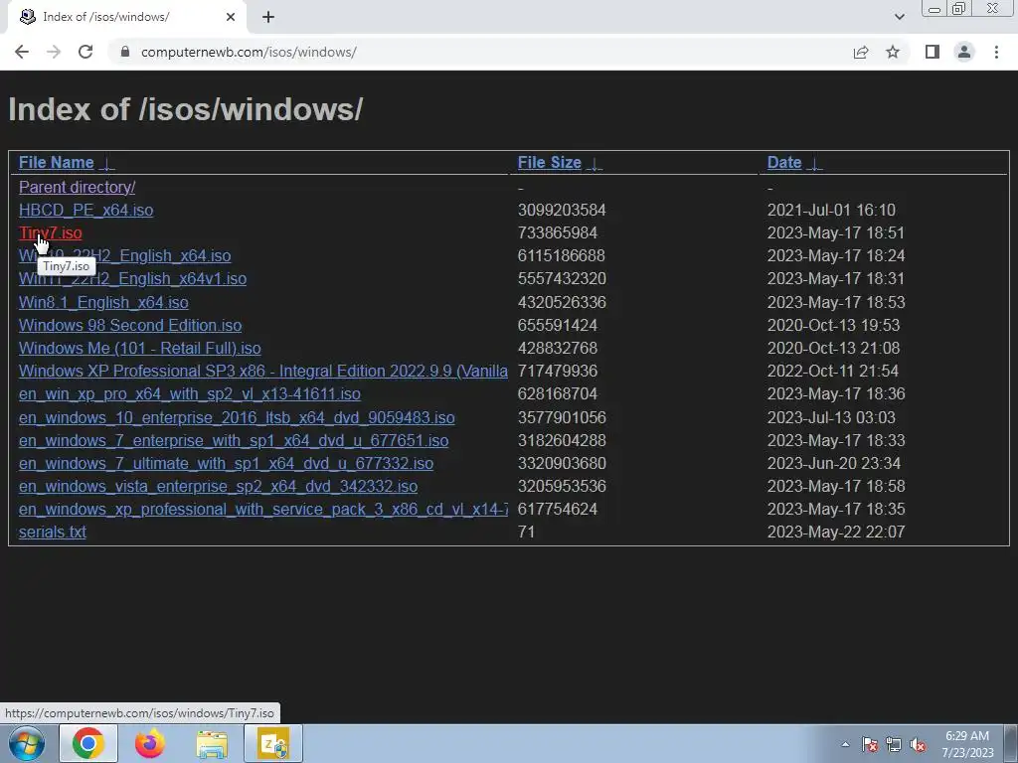Close the Index of /isos/windows/ tab
The height and width of the screenshot is (763, 1018).
(231, 17)
